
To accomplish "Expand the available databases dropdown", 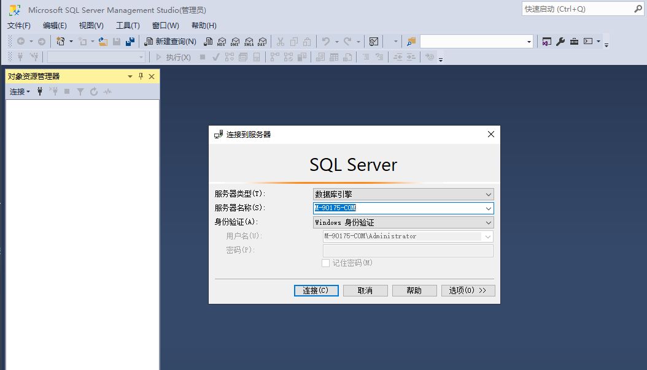I will click(141, 57).
